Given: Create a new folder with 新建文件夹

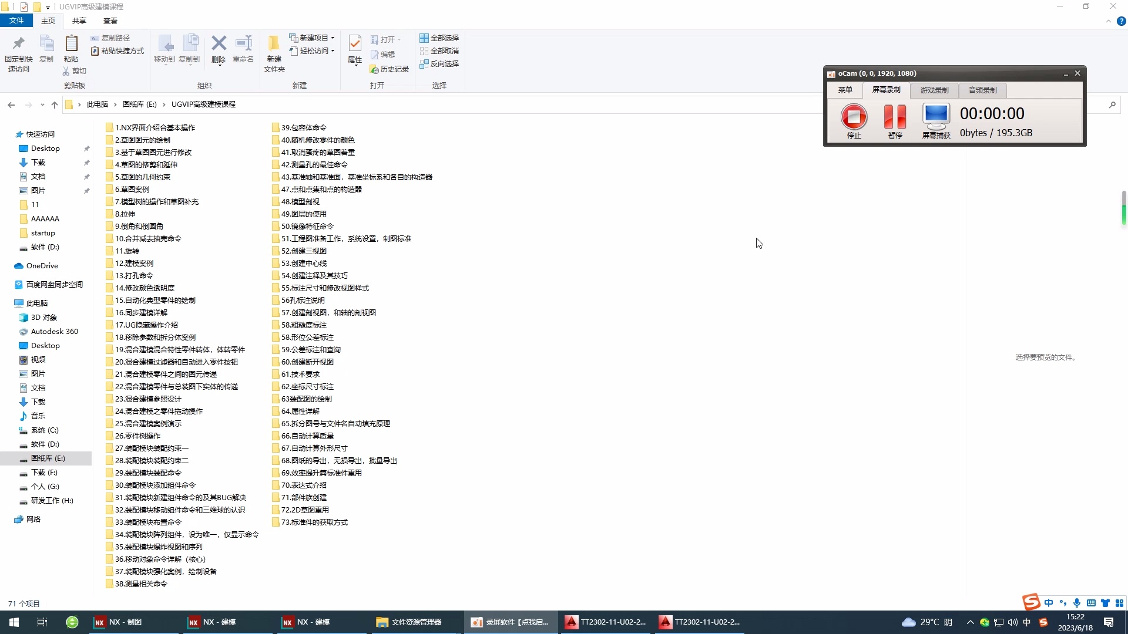Looking at the screenshot, I should (x=273, y=53).
